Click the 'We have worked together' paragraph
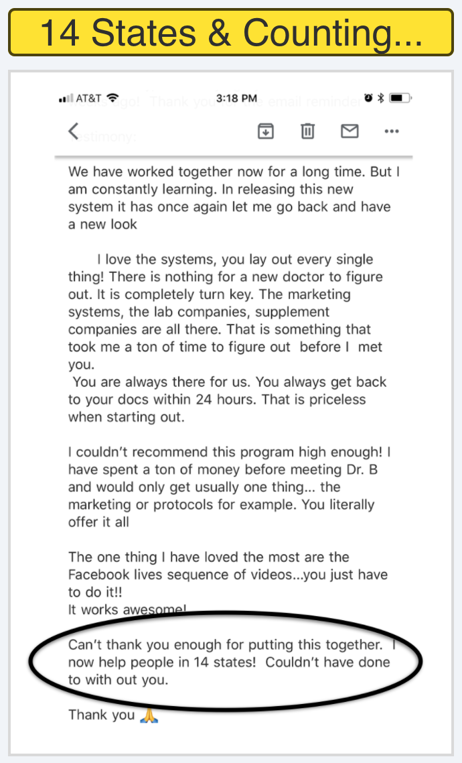 point(234,198)
